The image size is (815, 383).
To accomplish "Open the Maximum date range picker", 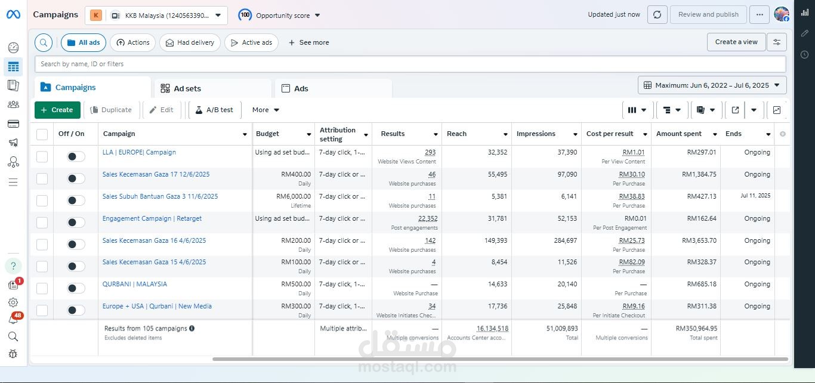I will [712, 85].
